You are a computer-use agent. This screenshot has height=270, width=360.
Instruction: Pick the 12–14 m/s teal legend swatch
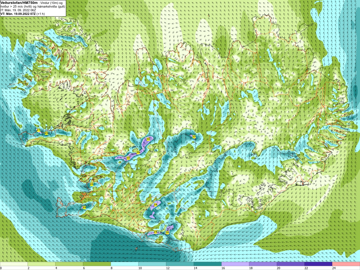pos(180,264)
